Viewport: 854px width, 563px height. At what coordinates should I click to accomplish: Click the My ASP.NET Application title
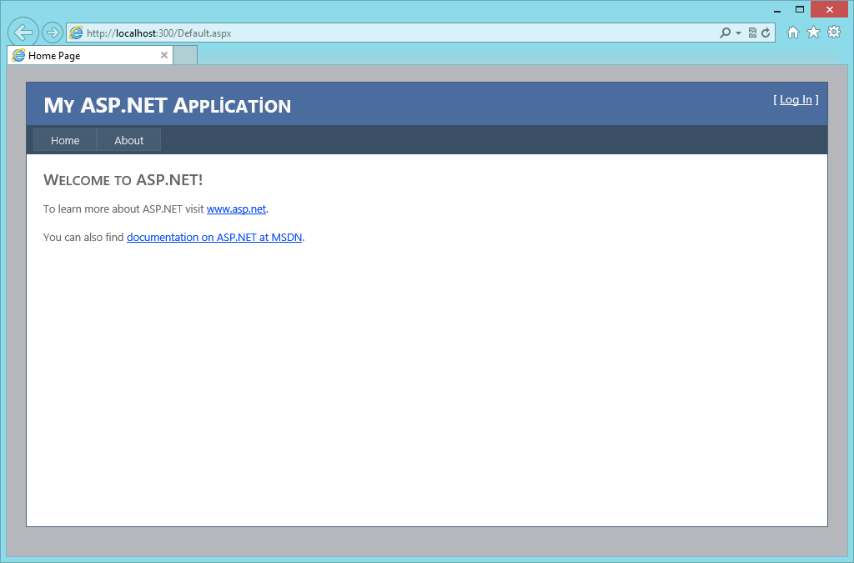point(167,105)
